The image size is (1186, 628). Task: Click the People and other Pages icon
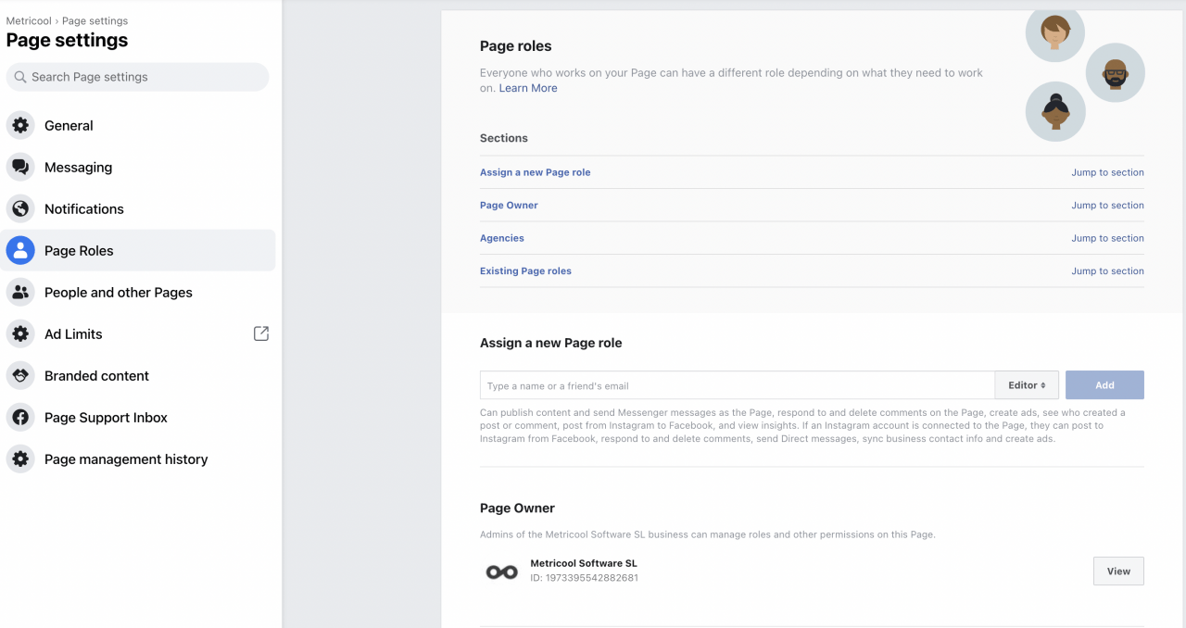(20, 292)
